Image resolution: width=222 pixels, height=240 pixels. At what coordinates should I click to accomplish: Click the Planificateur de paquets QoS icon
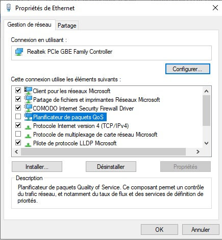tap(28, 117)
